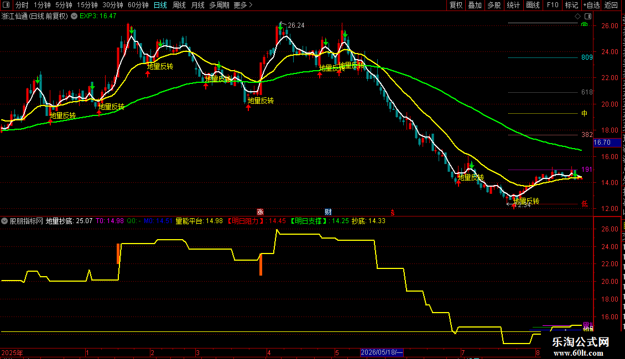This screenshot has width=625, height=359.
Task: Click the yellow 中 midline label
Action: tap(584, 113)
